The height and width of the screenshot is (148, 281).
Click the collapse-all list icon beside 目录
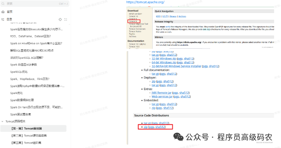66,19
